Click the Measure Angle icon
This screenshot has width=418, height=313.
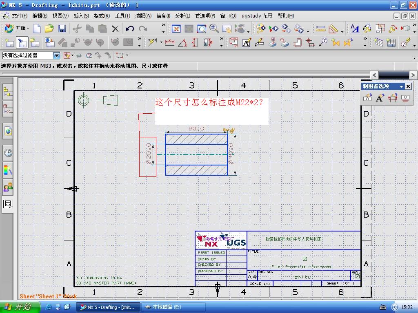(333, 29)
